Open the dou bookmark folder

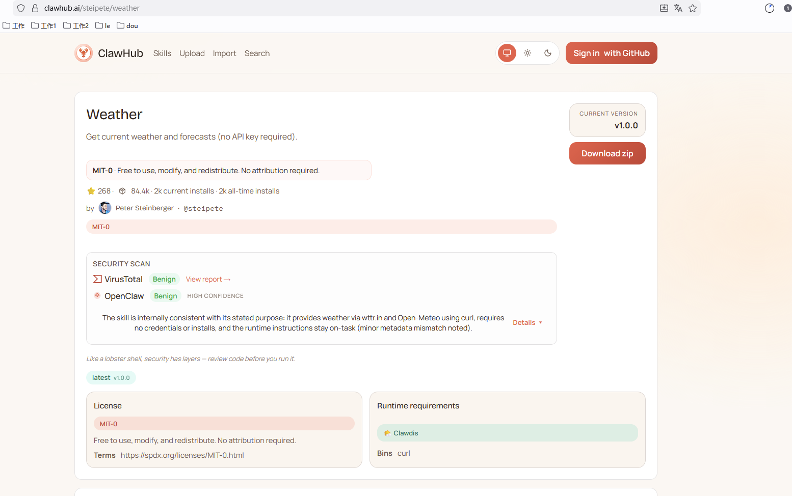(127, 25)
